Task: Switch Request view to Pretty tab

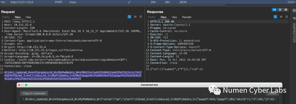Action: click(x=6, y=17)
